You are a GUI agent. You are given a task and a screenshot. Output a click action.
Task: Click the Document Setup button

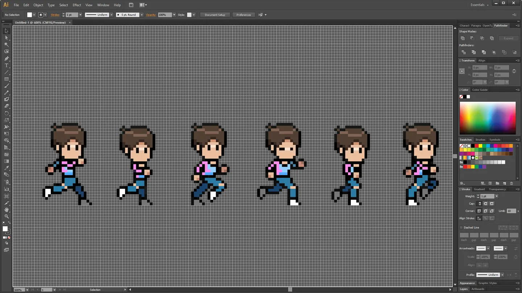pyautogui.click(x=215, y=15)
